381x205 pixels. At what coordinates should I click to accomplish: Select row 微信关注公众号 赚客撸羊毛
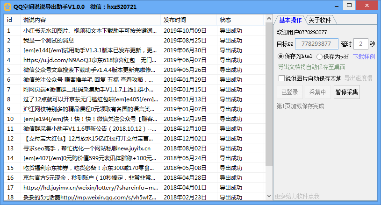point(134,79)
